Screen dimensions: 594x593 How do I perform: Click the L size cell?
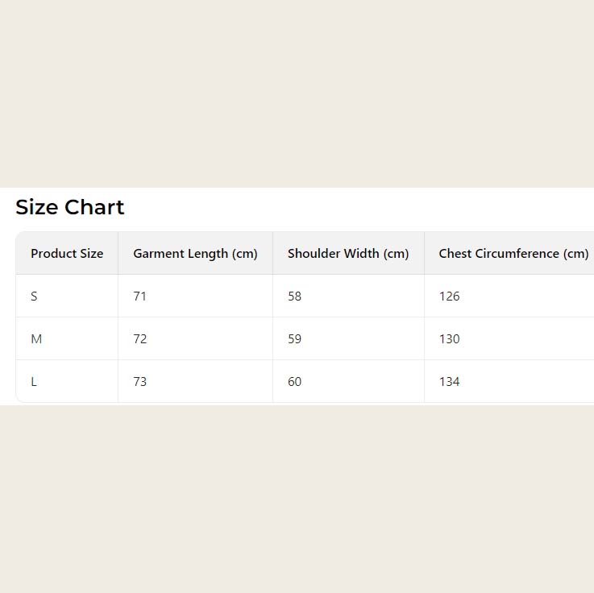[x=34, y=382]
